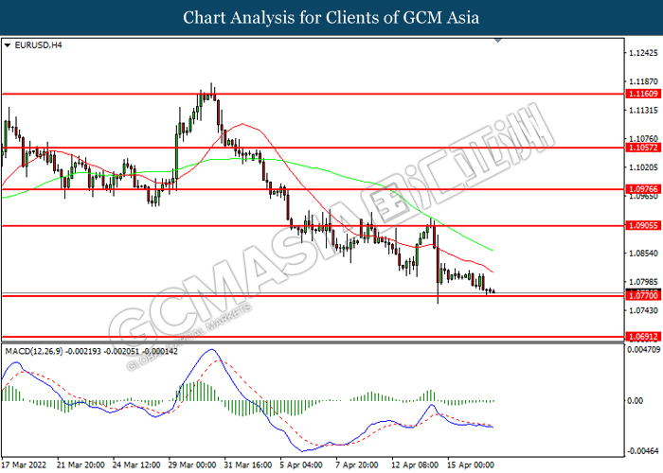Click the 0.004709 MACD scale value
Screen dimensions: 663x473
(643, 350)
